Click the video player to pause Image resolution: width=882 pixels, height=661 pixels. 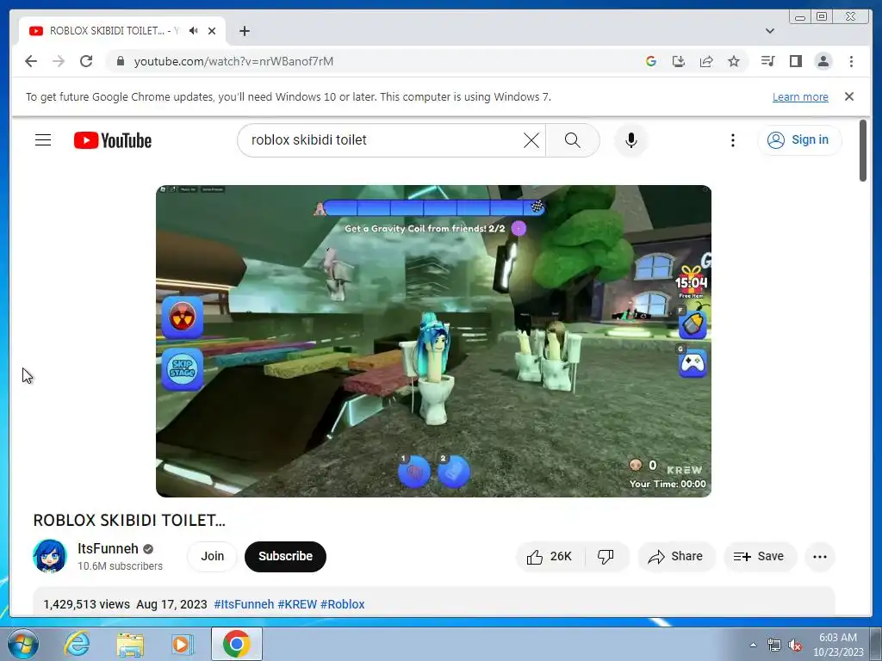pos(433,341)
